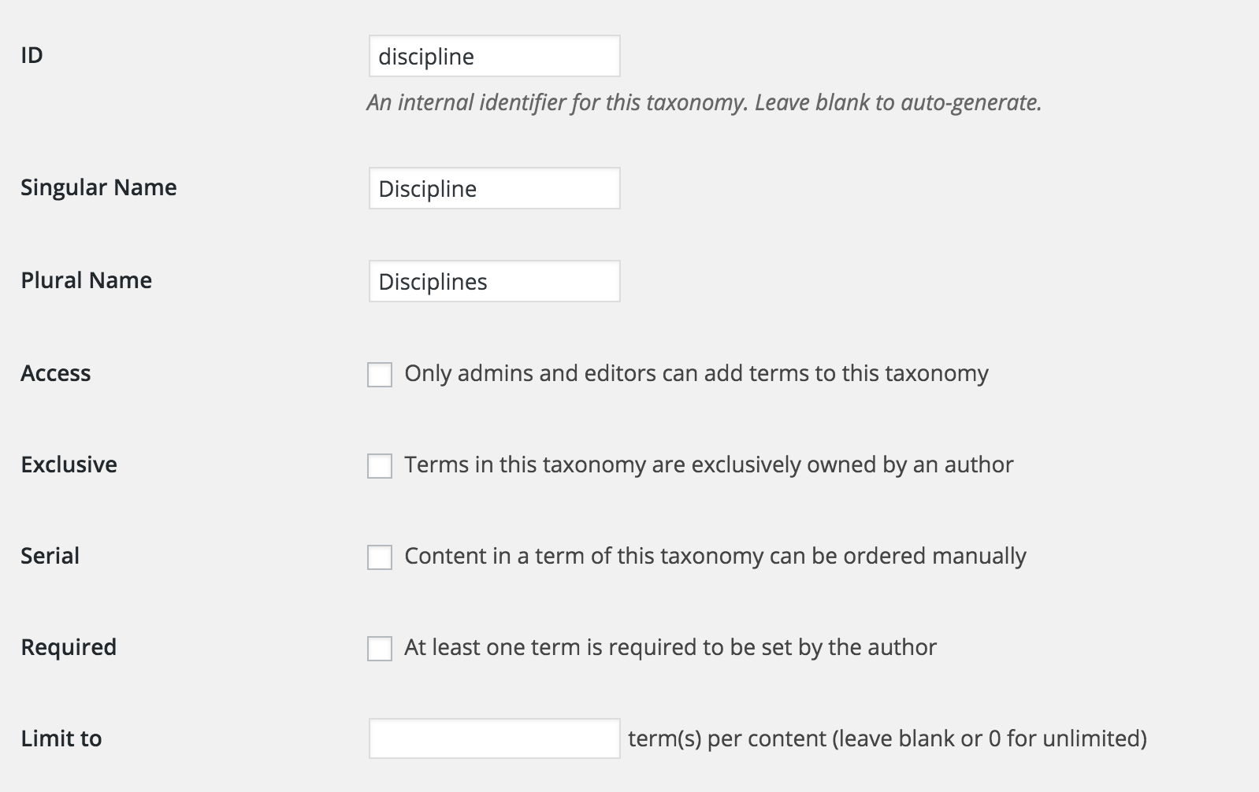Click "Content in a term" ordering description text
Screen dimensions: 1259x792
715,556
